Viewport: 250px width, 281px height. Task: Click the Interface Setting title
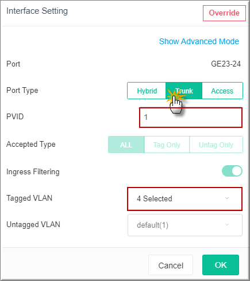37,11
